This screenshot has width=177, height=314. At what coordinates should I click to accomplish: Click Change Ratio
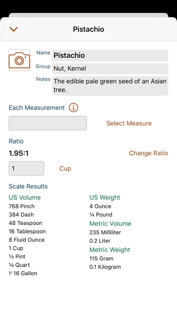click(149, 153)
